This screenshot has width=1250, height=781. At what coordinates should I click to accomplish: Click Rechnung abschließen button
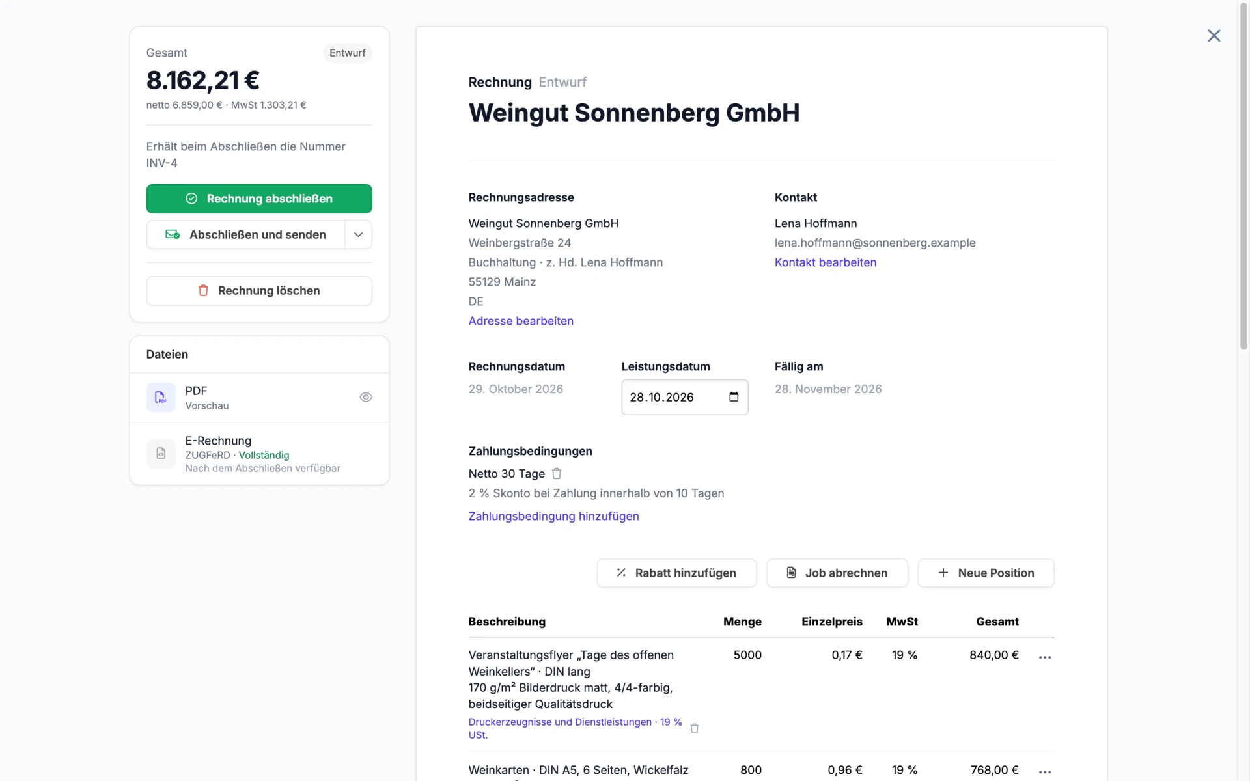pos(259,199)
